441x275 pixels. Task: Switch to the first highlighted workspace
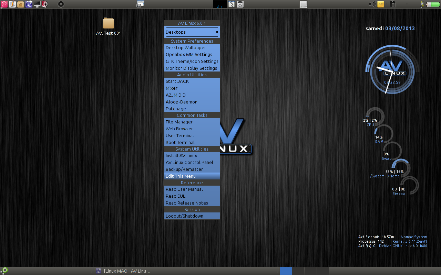(x=286, y=271)
